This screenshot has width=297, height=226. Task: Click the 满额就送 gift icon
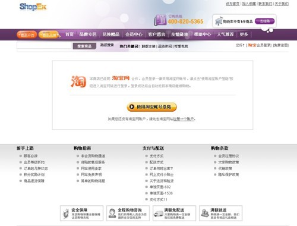tap(205, 214)
